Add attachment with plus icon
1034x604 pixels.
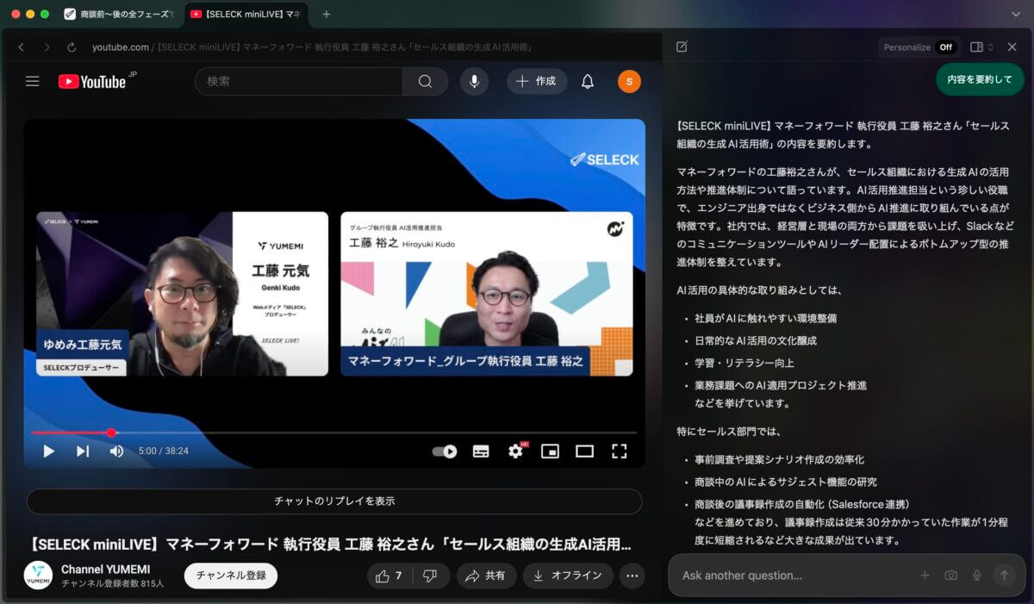(x=925, y=576)
